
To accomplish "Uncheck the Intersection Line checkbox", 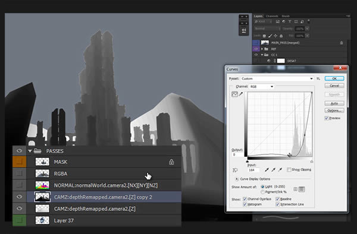I will coord(277,204).
